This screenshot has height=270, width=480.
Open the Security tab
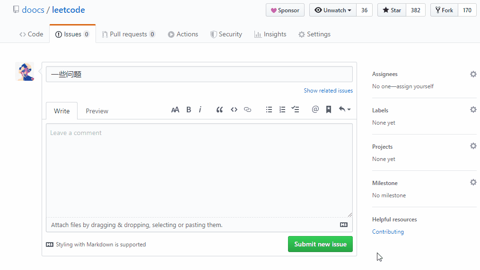(226, 34)
